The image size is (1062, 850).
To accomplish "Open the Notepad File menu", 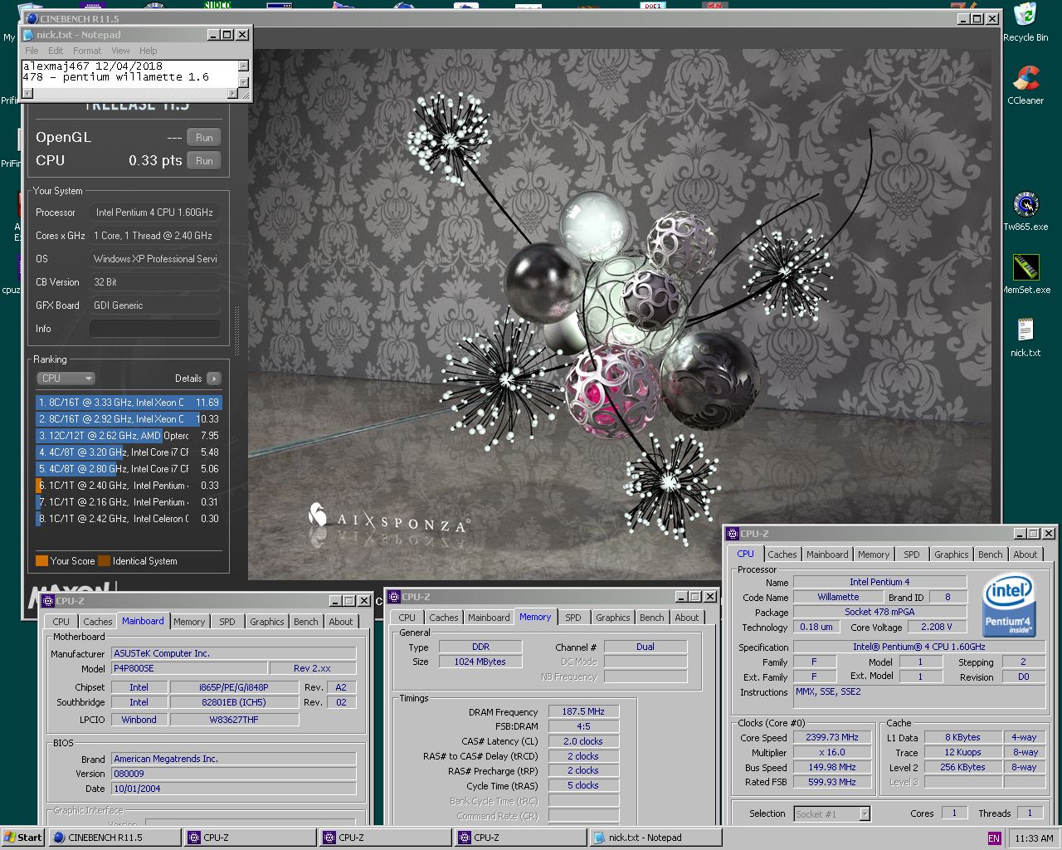I will (32, 51).
